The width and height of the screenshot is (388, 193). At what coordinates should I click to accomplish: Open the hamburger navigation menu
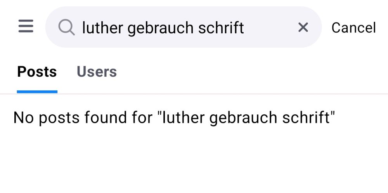click(26, 27)
